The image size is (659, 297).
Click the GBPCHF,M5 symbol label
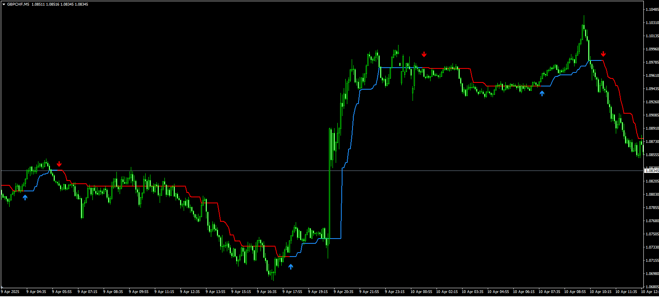[x=18, y=4]
